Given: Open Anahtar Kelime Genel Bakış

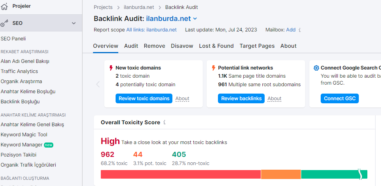Looking at the screenshot, I should pyautogui.click(x=32, y=125).
